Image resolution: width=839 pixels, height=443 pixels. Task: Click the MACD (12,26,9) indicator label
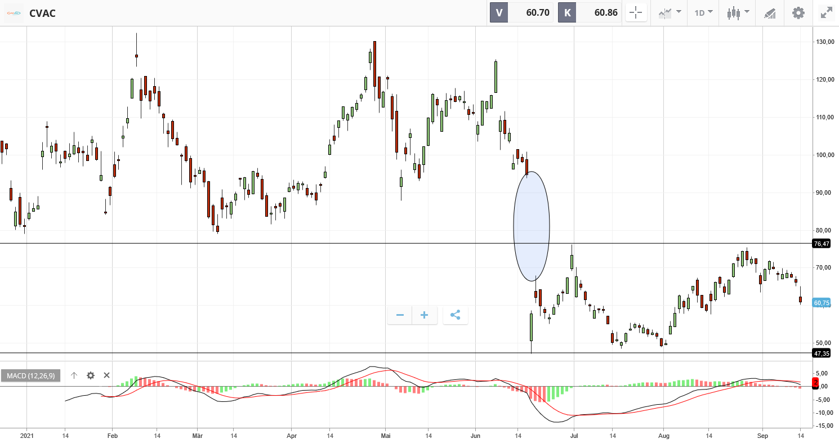31,375
